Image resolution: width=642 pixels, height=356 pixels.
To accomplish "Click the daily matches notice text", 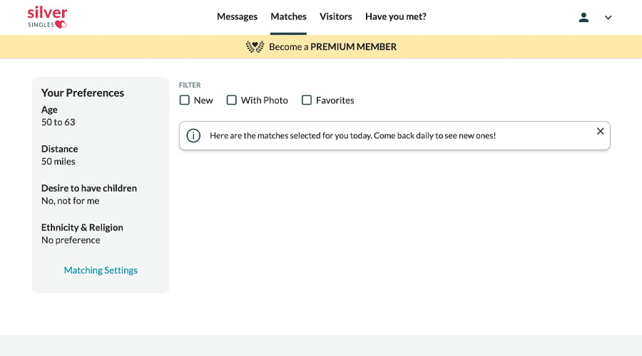I will pos(352,136).
